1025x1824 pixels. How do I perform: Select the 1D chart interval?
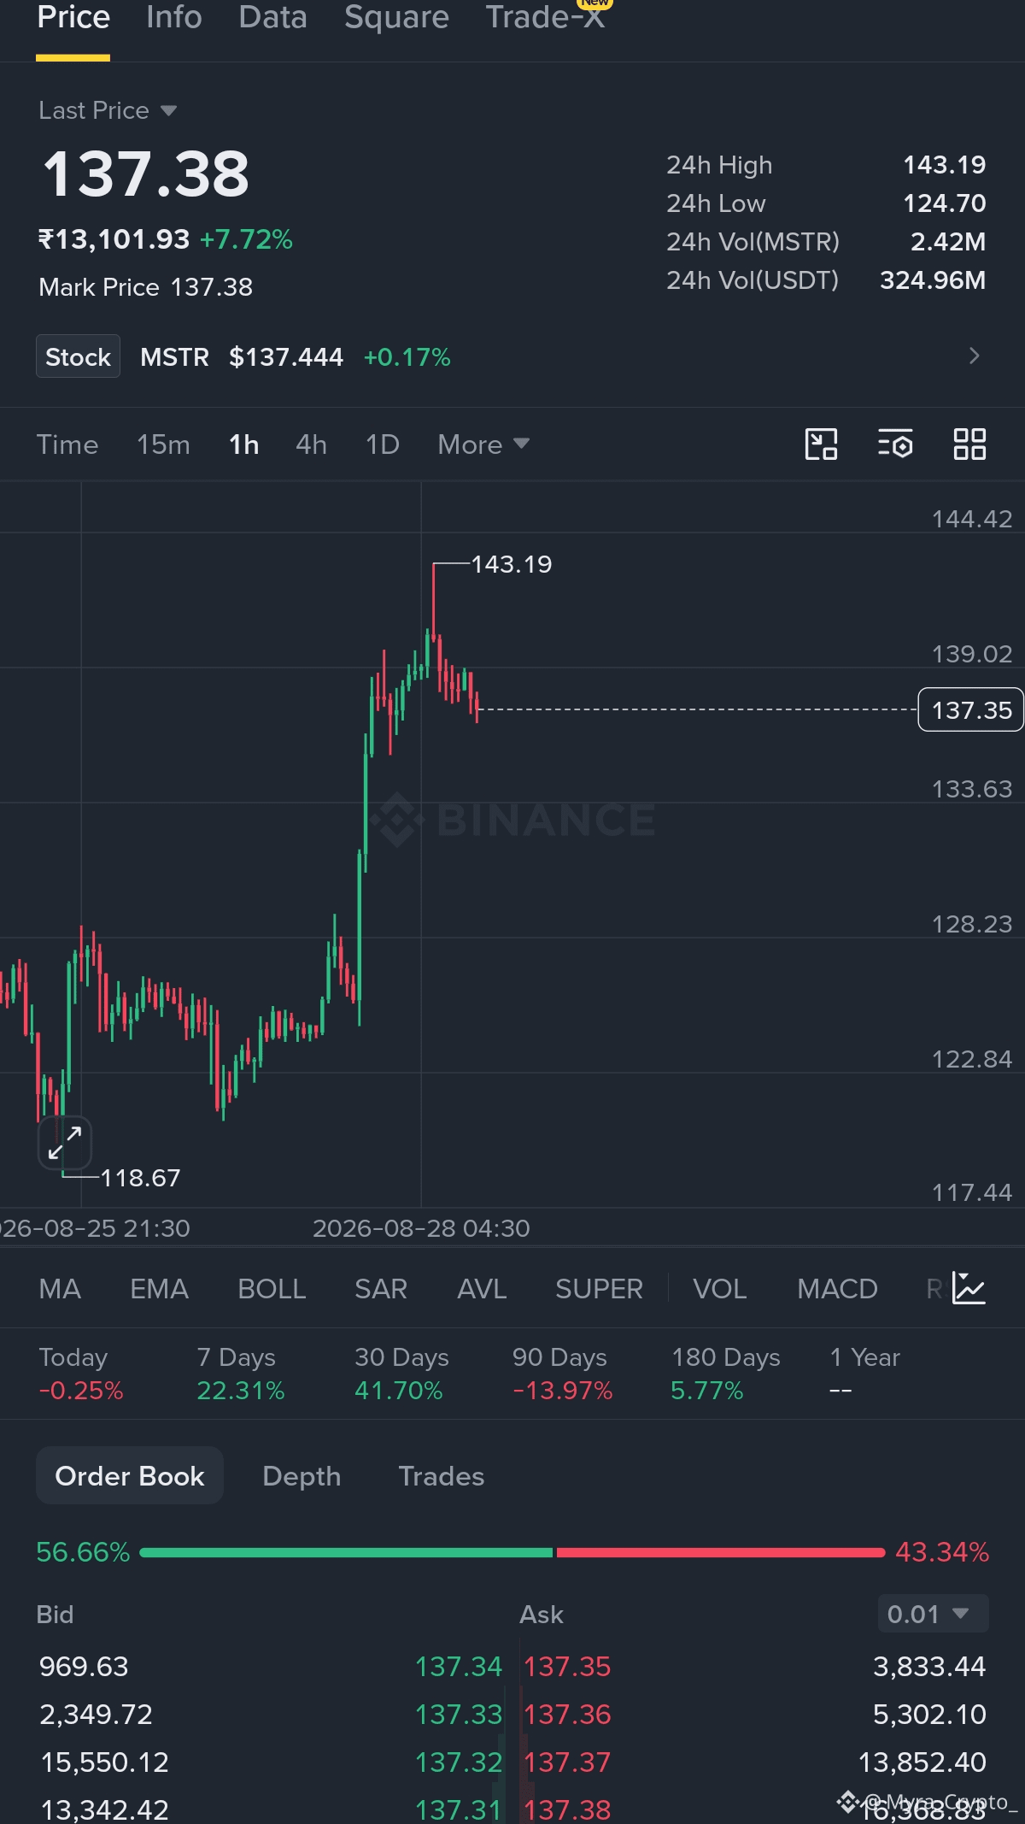tap(383, 444)
